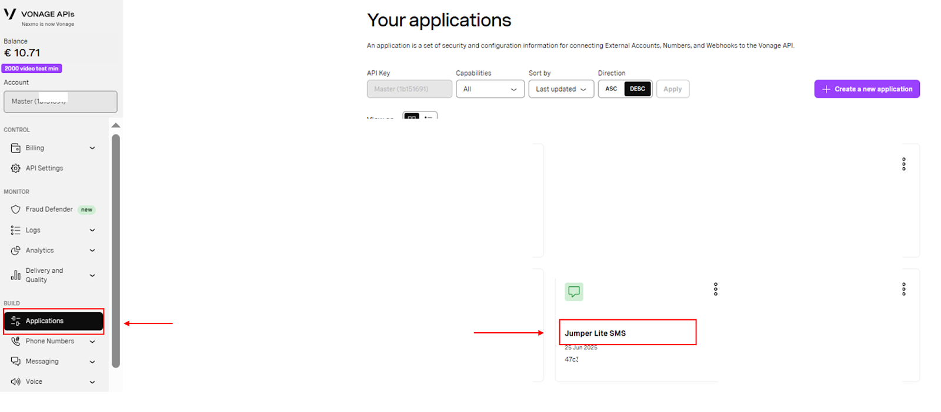Open the Capabilities dropdown
This screenshot has width=941, height=412.
490,89
